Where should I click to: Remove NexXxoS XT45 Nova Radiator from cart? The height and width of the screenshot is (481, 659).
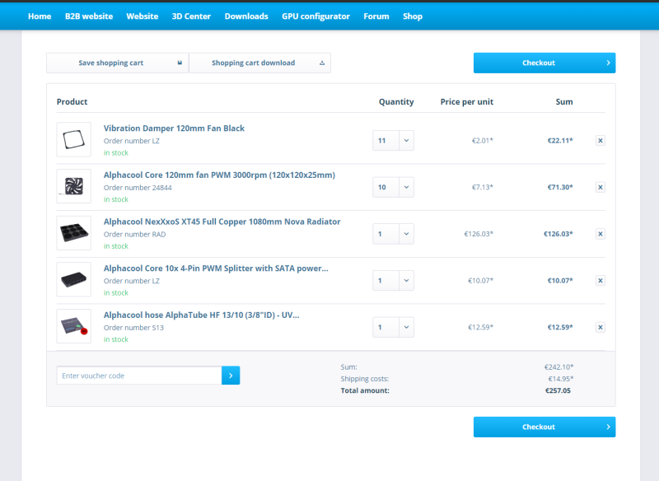click(601, 234)
